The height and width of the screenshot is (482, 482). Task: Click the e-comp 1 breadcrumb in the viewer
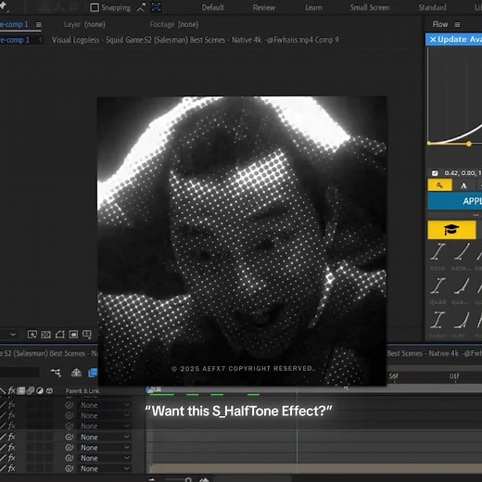tap(15, 40)
